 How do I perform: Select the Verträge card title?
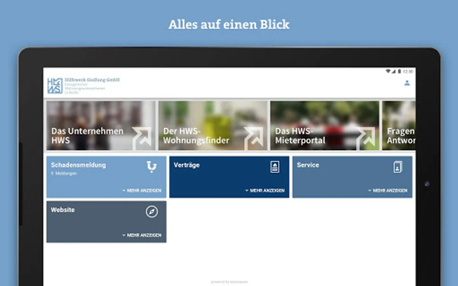(187, 165)
